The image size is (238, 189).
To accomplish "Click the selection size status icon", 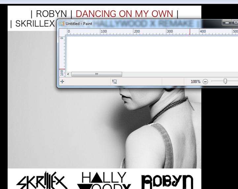I will coord(115,81).
